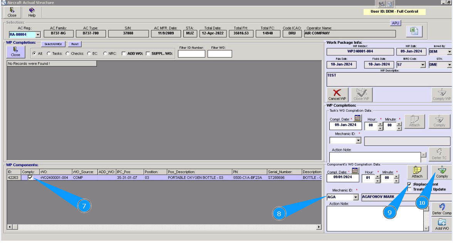Open the component Mechanic ID dropdown showing AGA

[x=356, y=197]
